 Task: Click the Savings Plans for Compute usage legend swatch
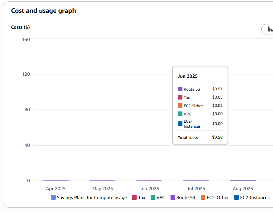pos(53,197)
